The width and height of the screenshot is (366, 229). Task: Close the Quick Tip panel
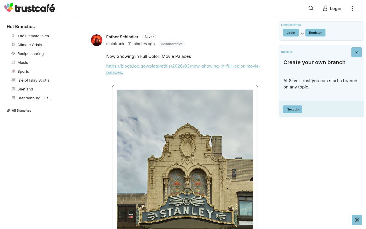[x=357, y=52]
